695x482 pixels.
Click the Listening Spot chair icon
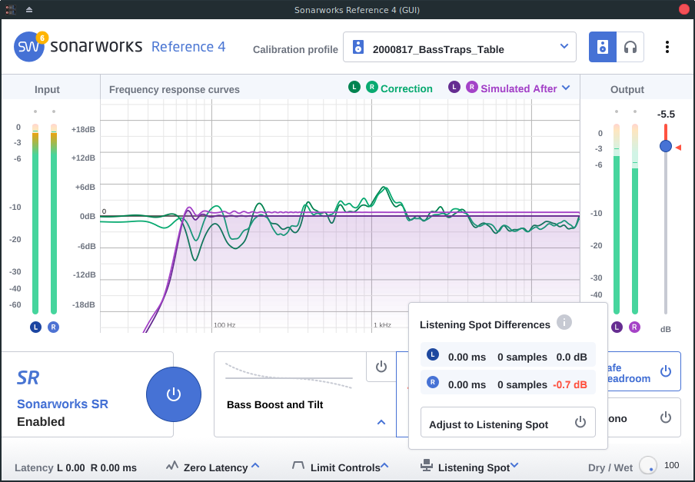427,466
